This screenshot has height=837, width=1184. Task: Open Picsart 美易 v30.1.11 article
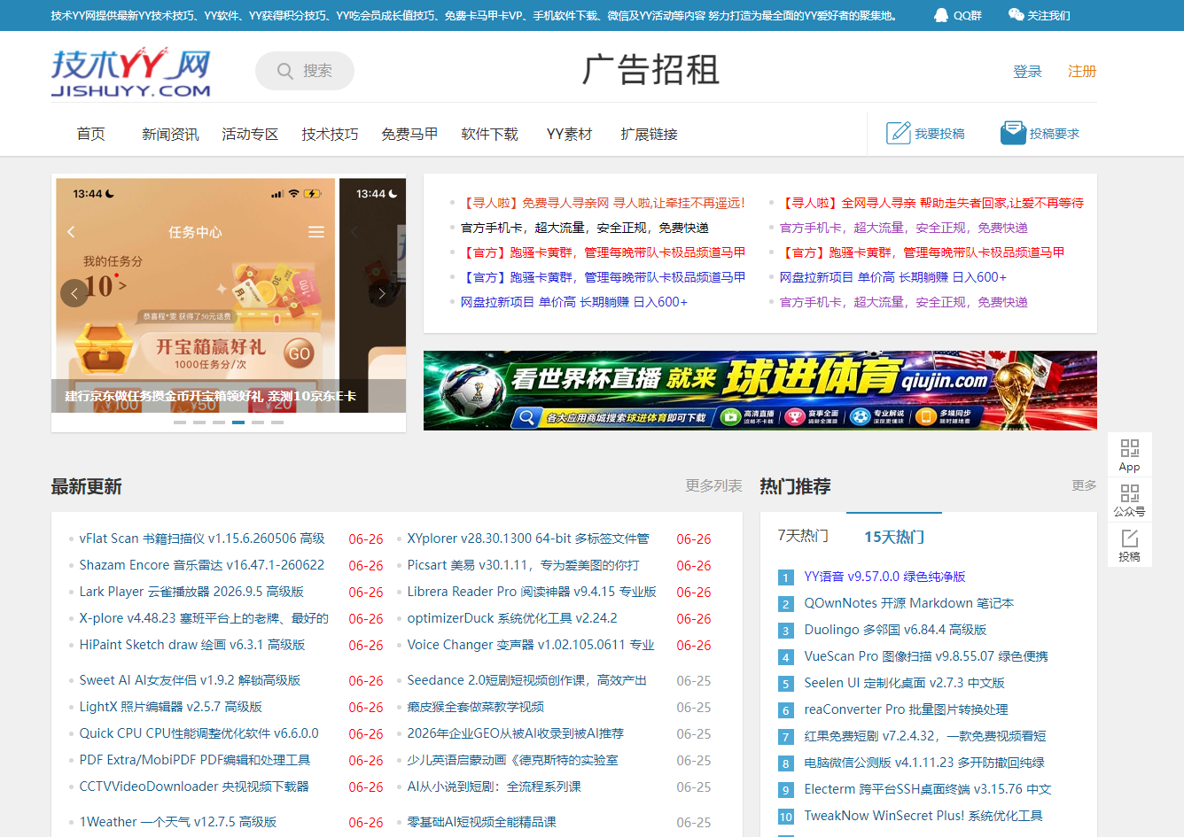tap(523, 565)
